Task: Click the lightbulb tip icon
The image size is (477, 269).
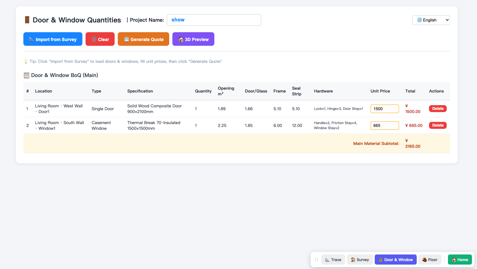Action: (x=26, y=61)
